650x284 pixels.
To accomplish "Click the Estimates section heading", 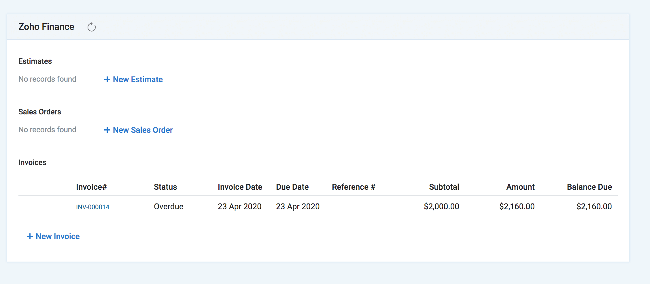I will [35, 61].
